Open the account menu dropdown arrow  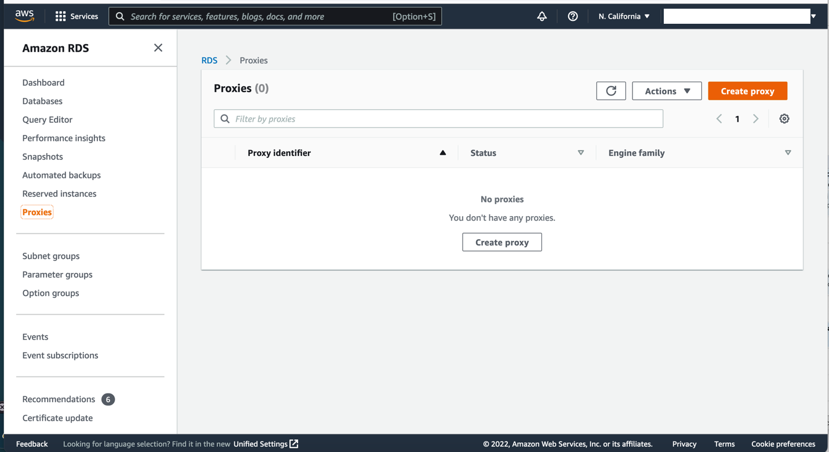coord(813,16)
